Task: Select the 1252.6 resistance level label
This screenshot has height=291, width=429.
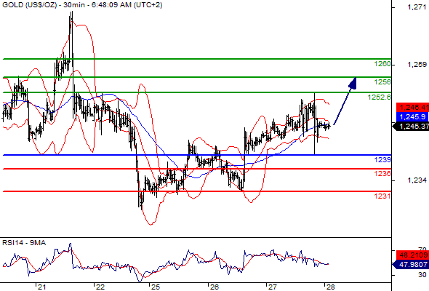Action: click(x=380, y=97)
